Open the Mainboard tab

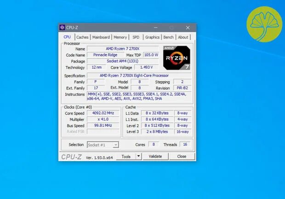[101, 37]
